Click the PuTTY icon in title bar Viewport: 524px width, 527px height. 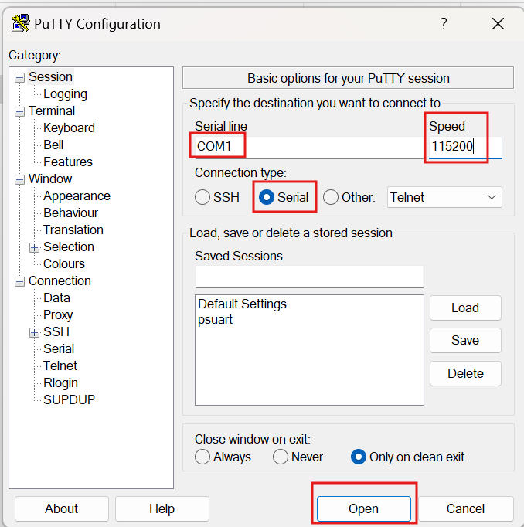pyautogui.click(x=21, y=23)
